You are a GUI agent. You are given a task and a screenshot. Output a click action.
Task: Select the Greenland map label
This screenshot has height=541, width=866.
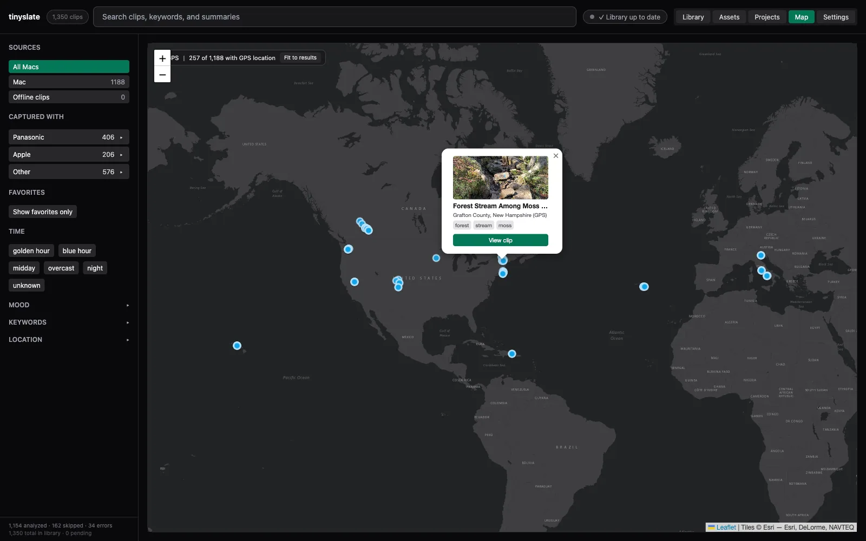(596, 70)
